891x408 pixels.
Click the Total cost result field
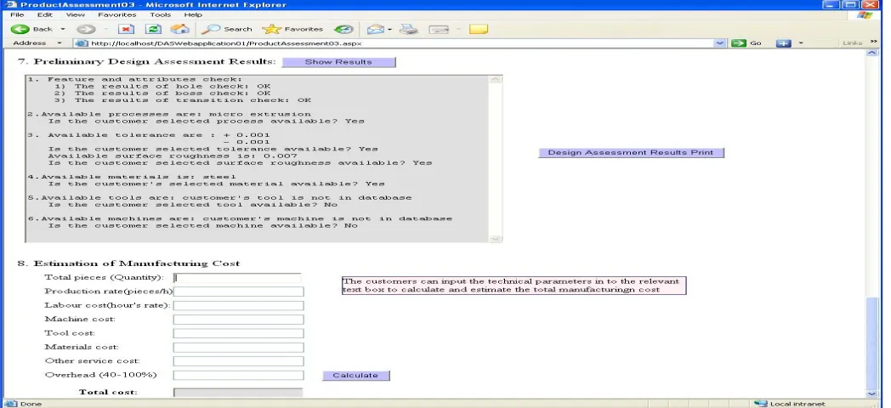point(238,392)
